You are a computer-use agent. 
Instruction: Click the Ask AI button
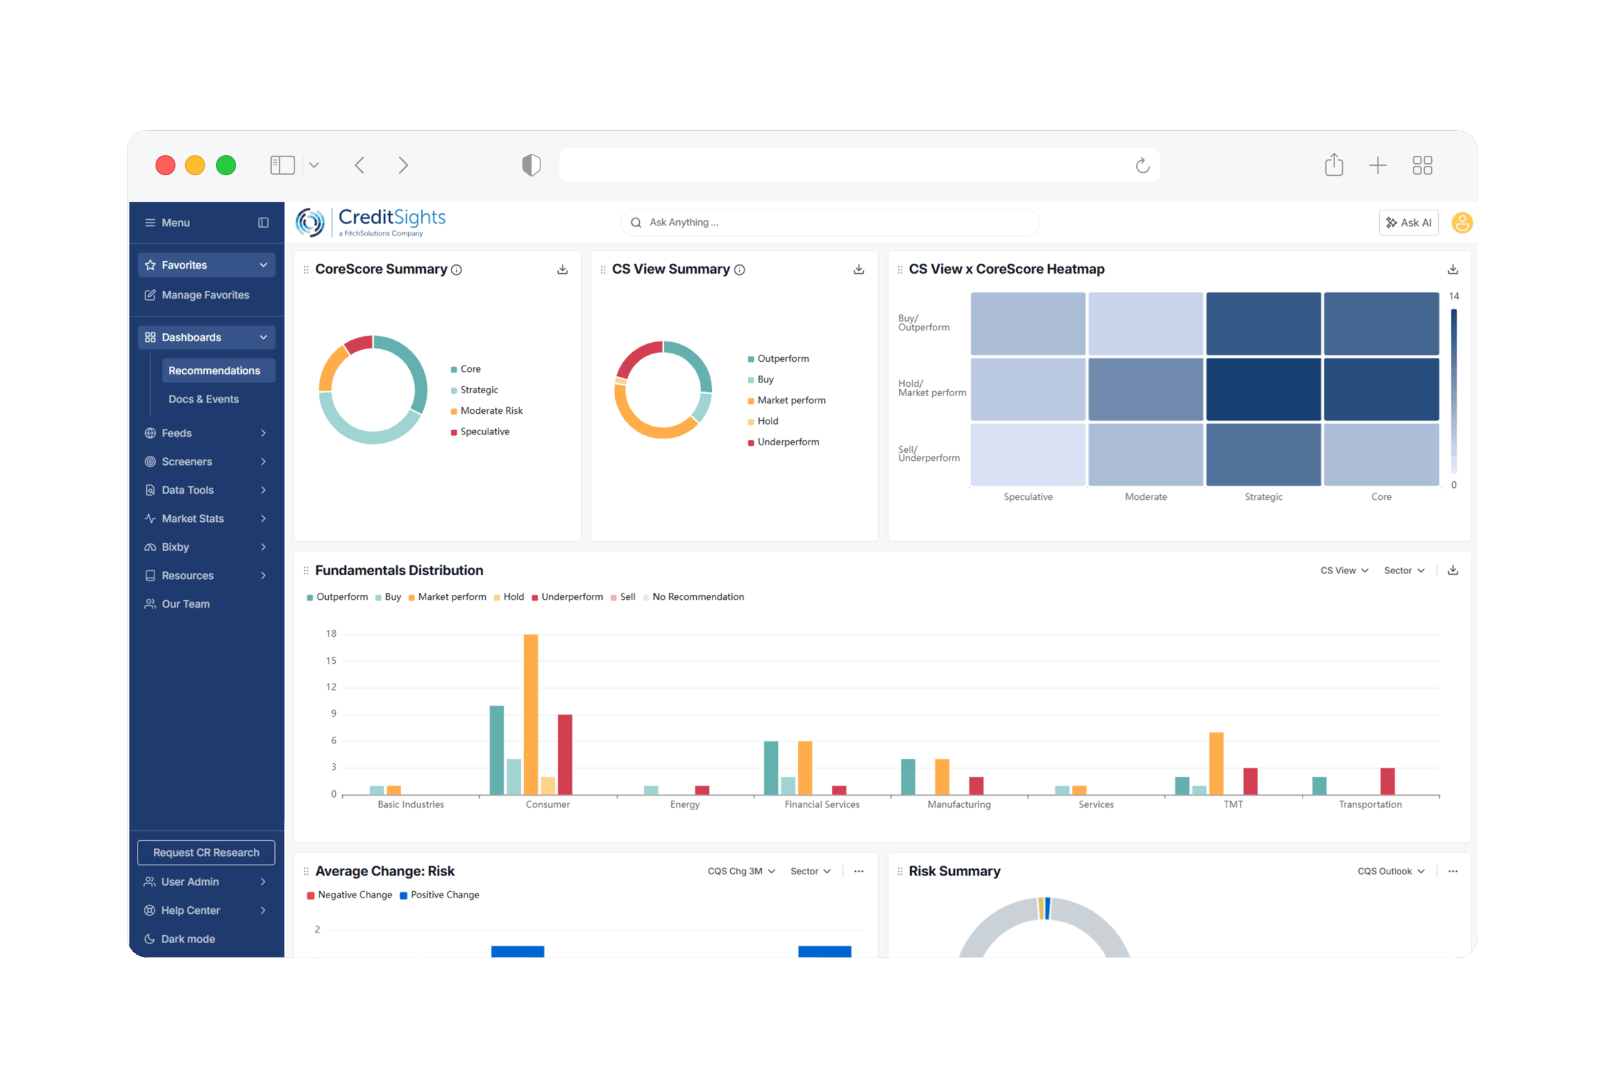point(1408,223)
